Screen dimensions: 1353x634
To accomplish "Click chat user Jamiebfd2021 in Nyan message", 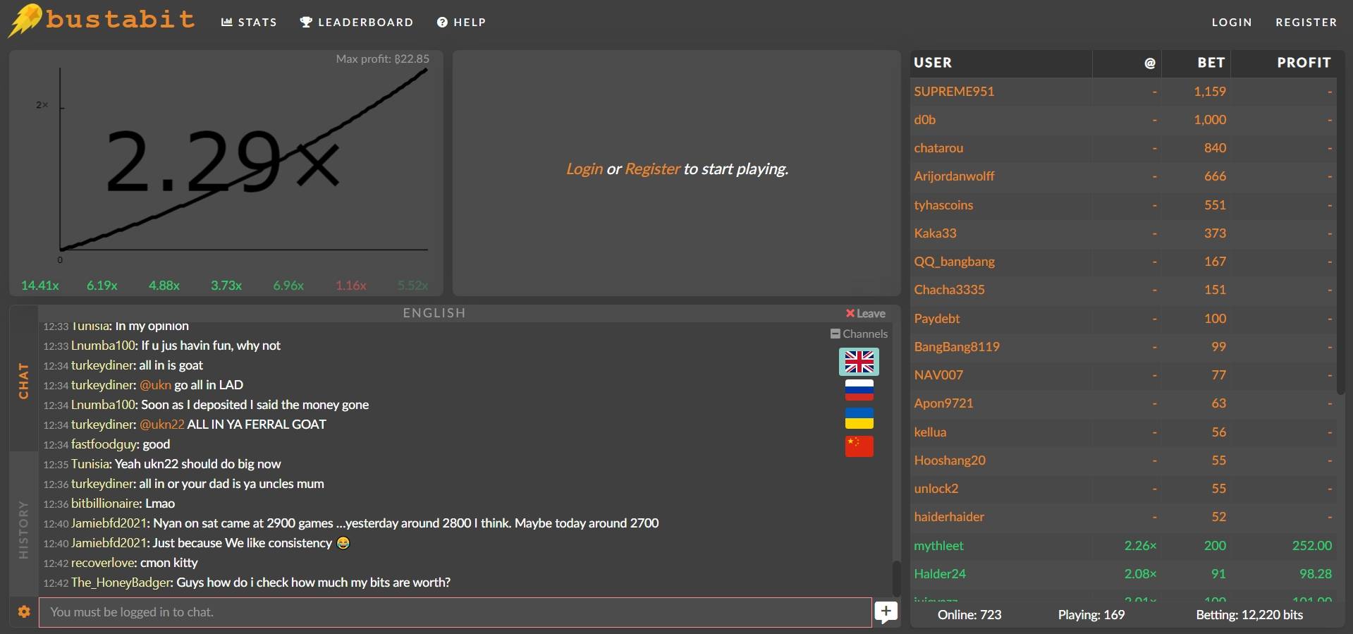I will pyautogui.click(x=109, y=523).
